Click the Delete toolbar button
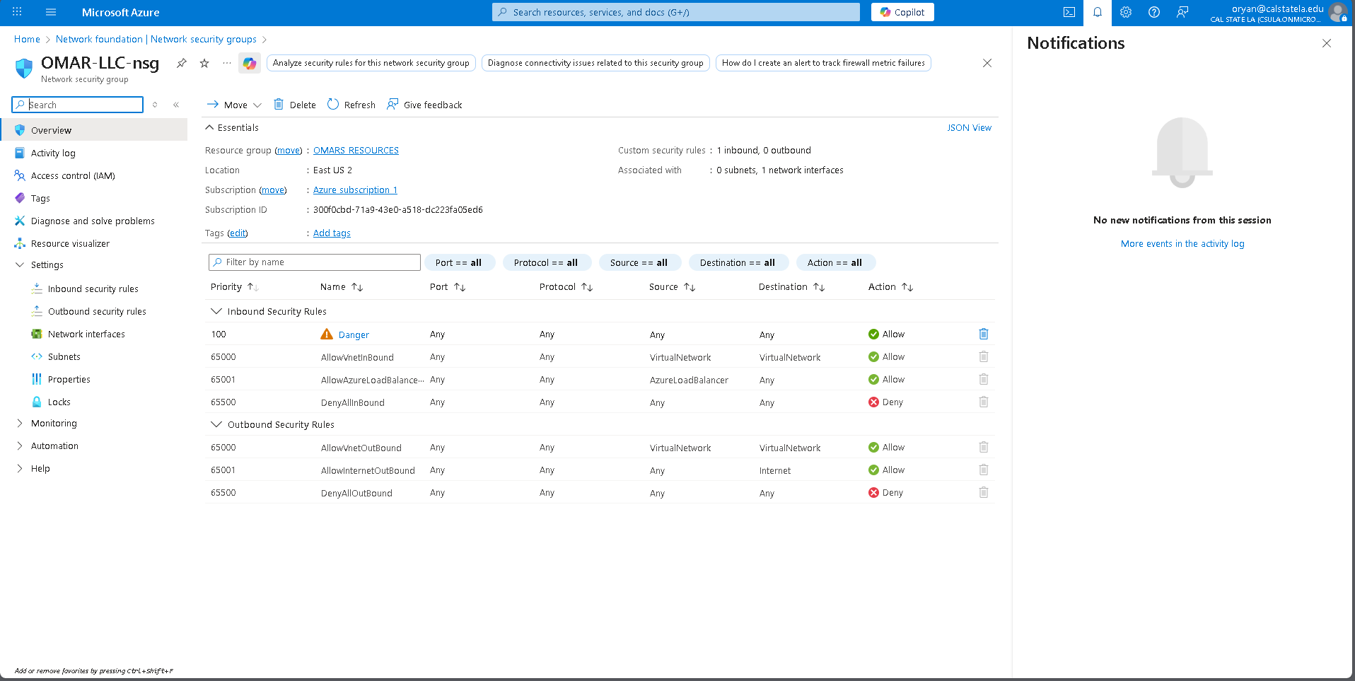 pos(295,105)
